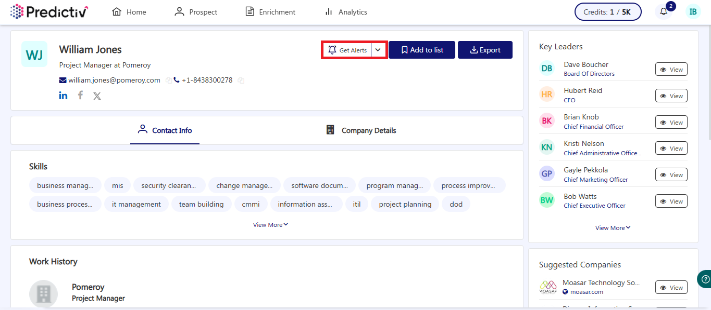
Task: Open the Enrichment menu
Action: click(270, 12)
